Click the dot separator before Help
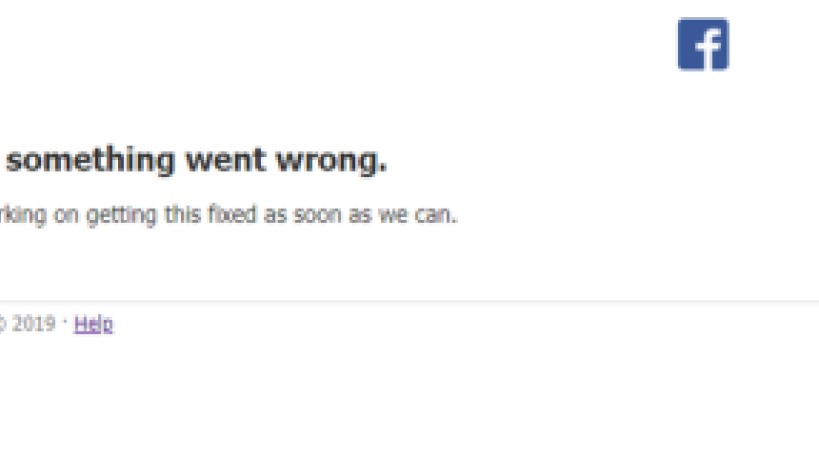819x457 pixels. pos(65,323)
